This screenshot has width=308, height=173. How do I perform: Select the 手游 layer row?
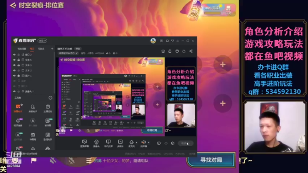[x=32, y=81]
